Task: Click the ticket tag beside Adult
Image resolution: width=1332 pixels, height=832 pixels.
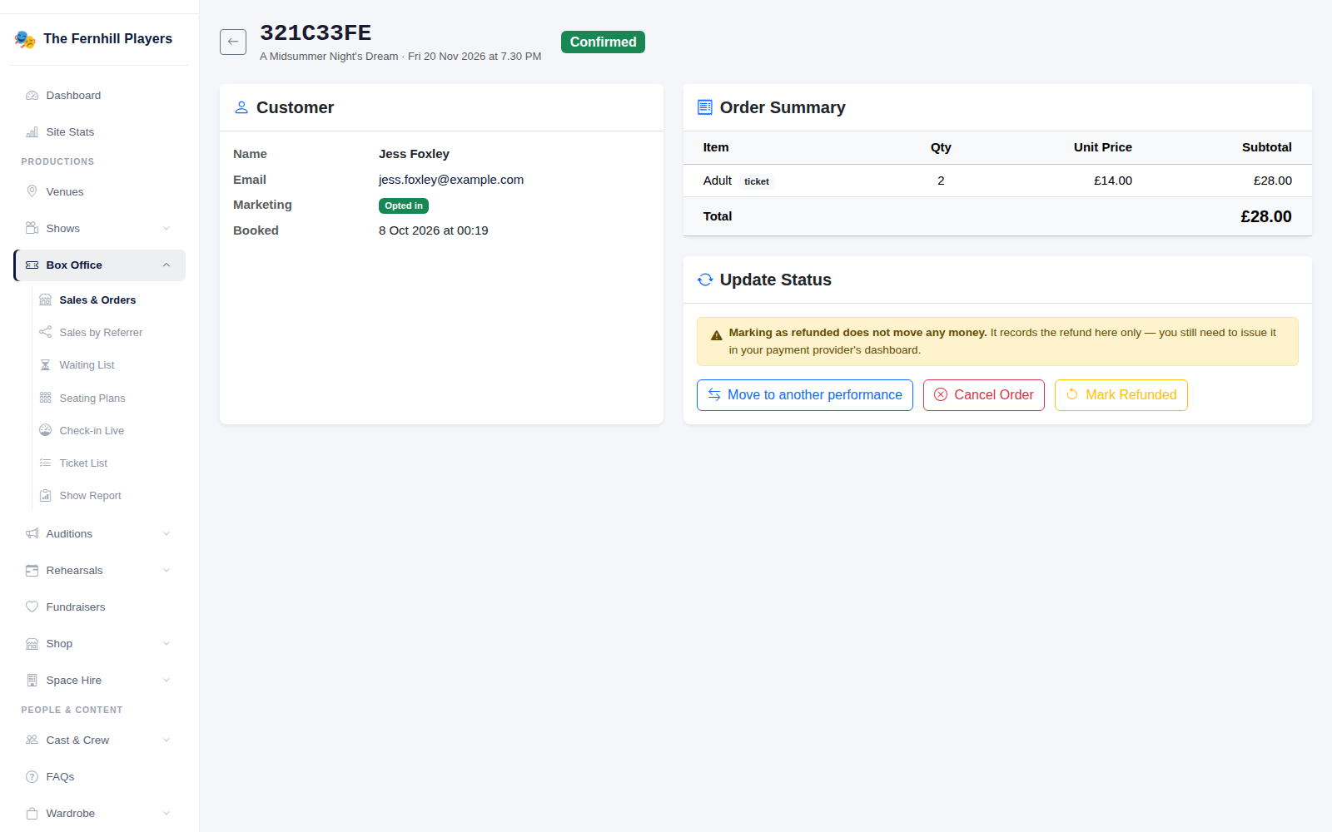Action: [757, 181]
